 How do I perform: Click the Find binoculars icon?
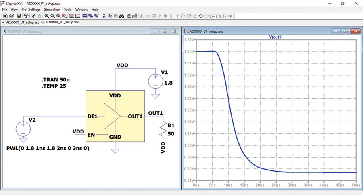pyautogui.click(x=121, y=16)
